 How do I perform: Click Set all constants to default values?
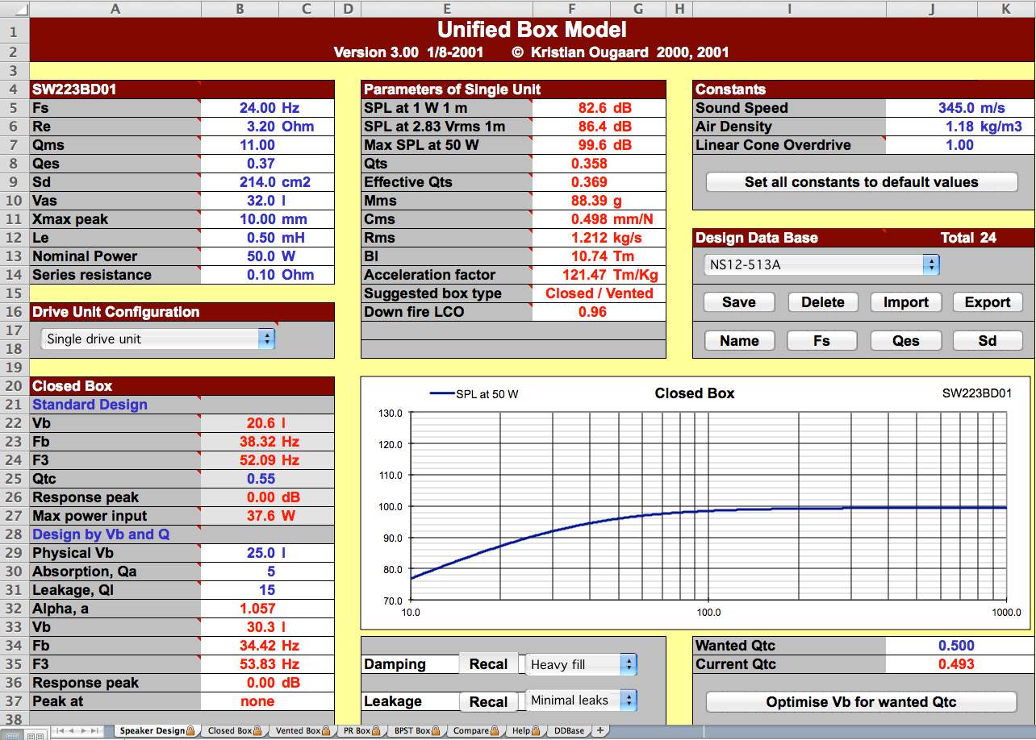pyautogui.click(x=862, y=182)
